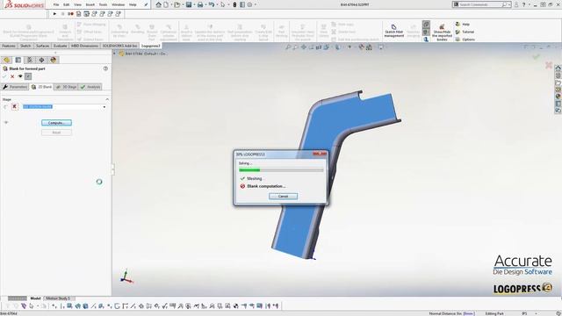
Task: Click the FeatureManager back arrow tab icon
Action: 6,60
